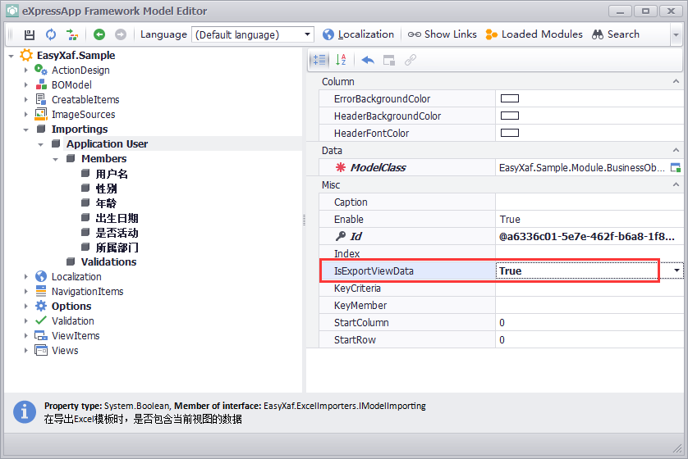The height and width of the screenshot is (459, 688).
Task: Click the HeaderBackgroundColor swatch
Action: [510, 116]
